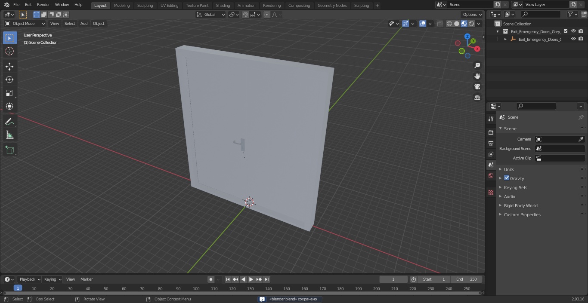Screen dimensions: 588x303
Task: Click the Blender logo menu icon
Action: (6, 5)
